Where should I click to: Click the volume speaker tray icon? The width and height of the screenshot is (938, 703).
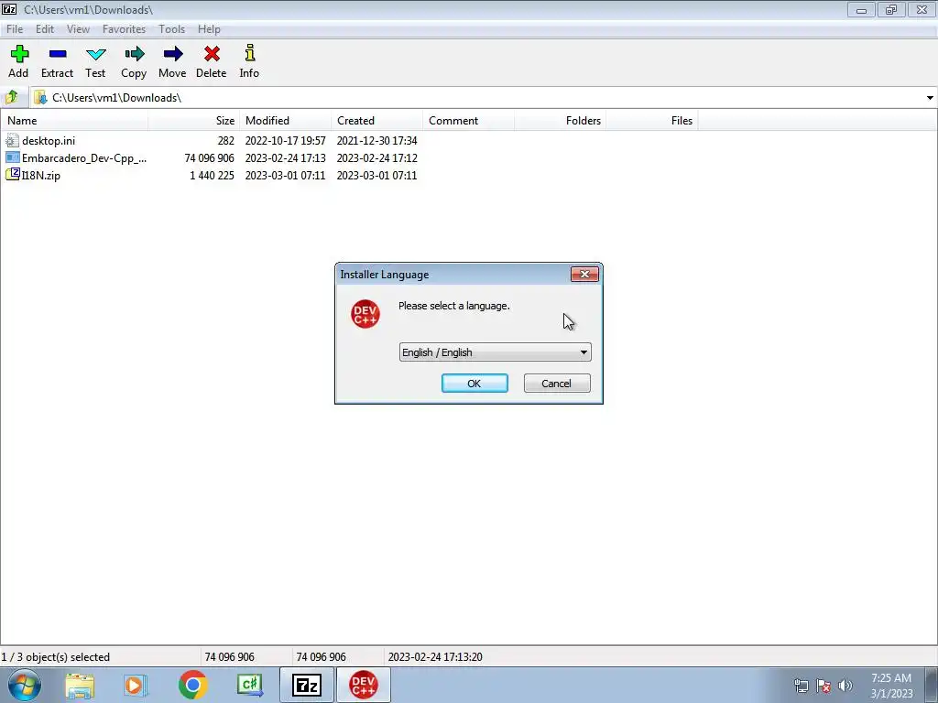click(x=845, y=686)
